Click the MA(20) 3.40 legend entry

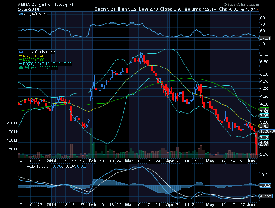pos(32,56)
